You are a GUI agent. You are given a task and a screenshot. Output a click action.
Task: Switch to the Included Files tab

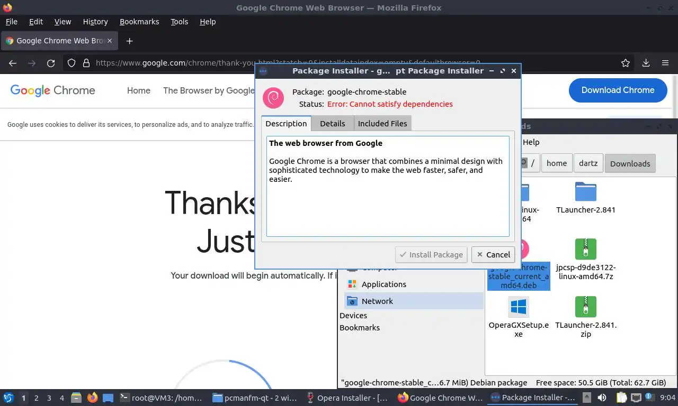pos(382,123)
